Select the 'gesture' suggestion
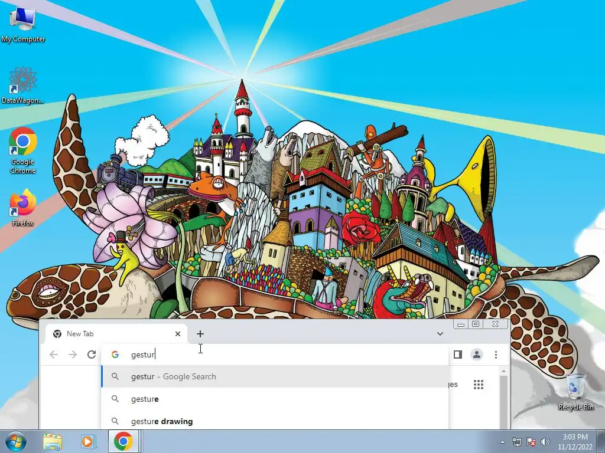605x453 pixels. [x=275, y=399]
